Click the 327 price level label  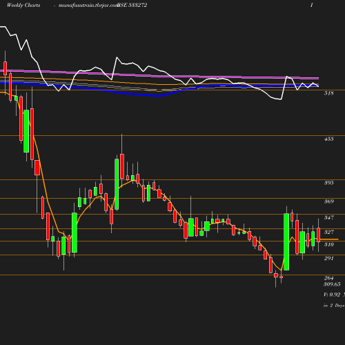pyautogui.click(x=328, y=232)
